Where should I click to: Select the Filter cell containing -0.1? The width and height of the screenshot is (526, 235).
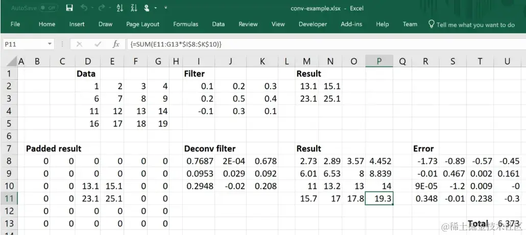pos(199,111)
